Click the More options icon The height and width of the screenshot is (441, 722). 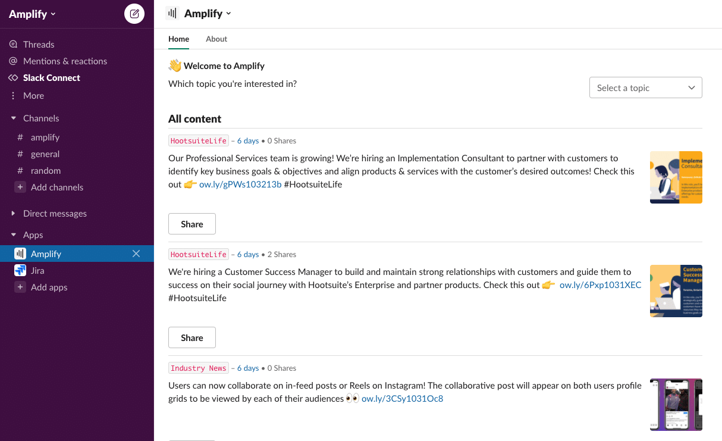(x=14, y=96)
